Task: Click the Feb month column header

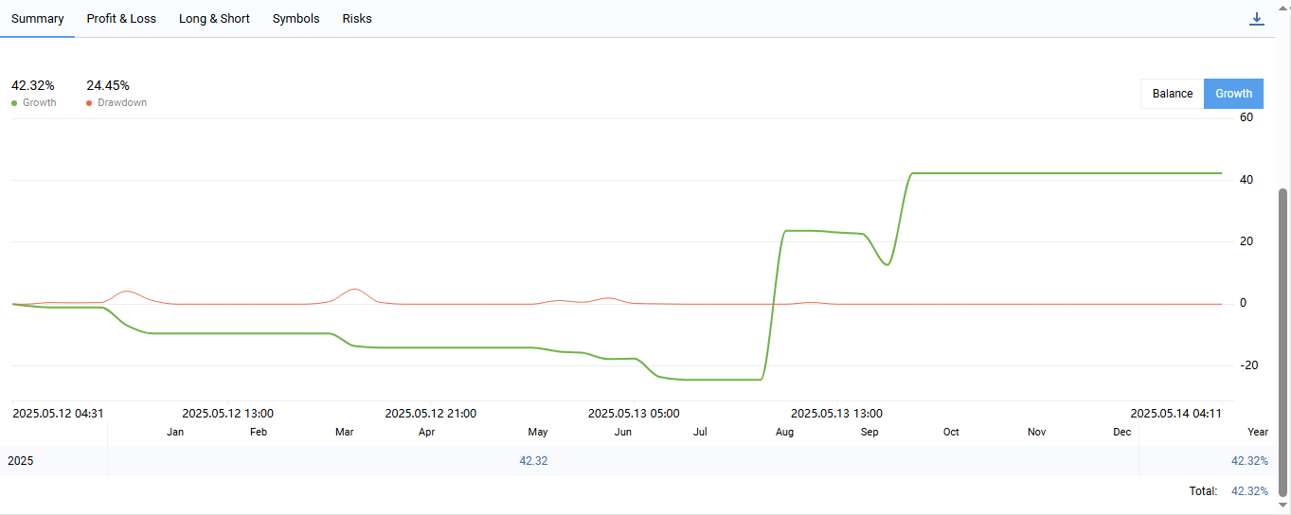Action: click(259, 432)
